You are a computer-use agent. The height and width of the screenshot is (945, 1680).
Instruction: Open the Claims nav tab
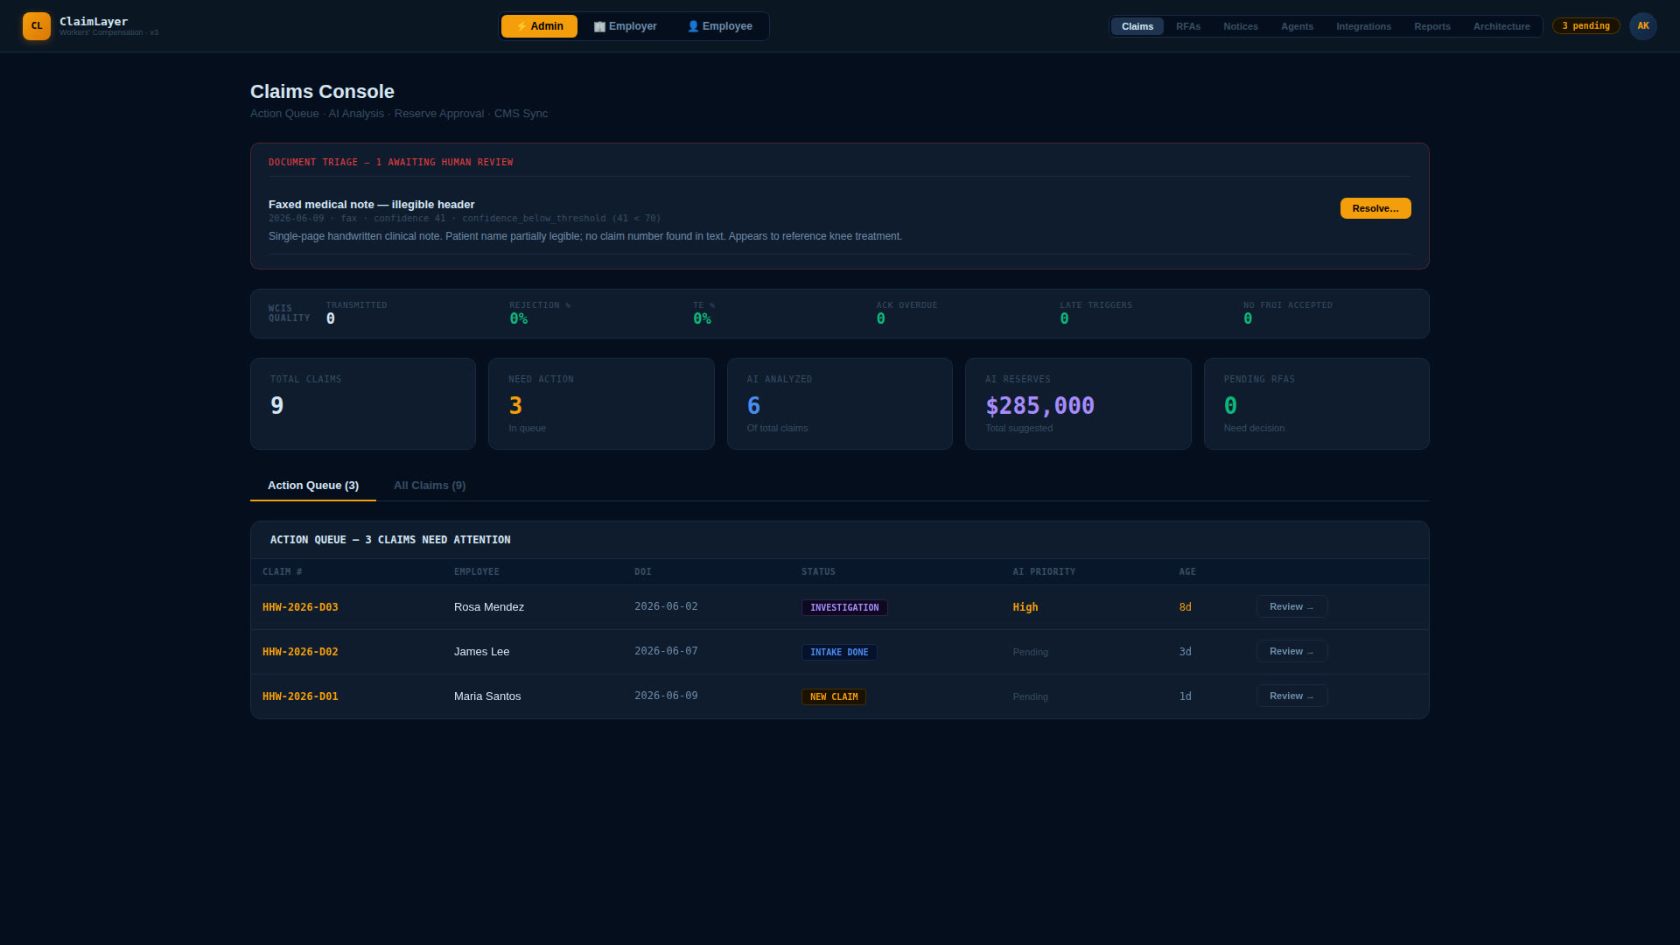(1137, 26)
